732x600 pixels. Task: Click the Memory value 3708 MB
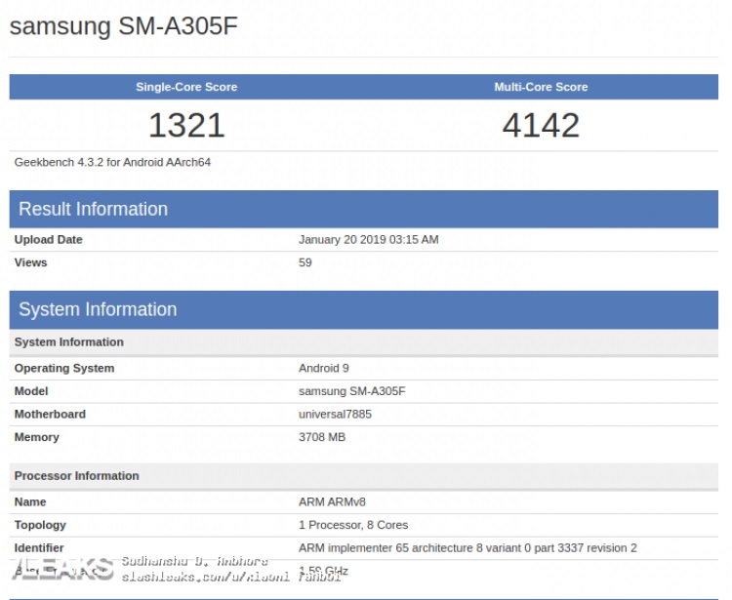coord(322,437)
